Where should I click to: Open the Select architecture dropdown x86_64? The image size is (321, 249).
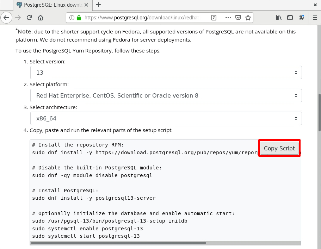click(x=166, y=118)
